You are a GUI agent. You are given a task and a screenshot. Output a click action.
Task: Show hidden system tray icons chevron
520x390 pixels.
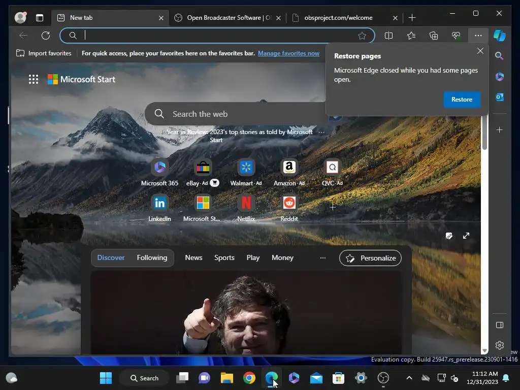[x=409, y=378]
